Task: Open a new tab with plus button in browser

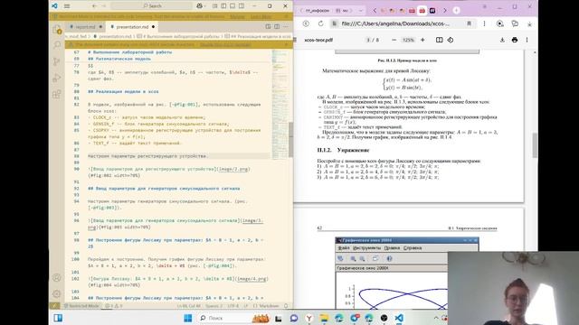Action: tap(457, 11)
